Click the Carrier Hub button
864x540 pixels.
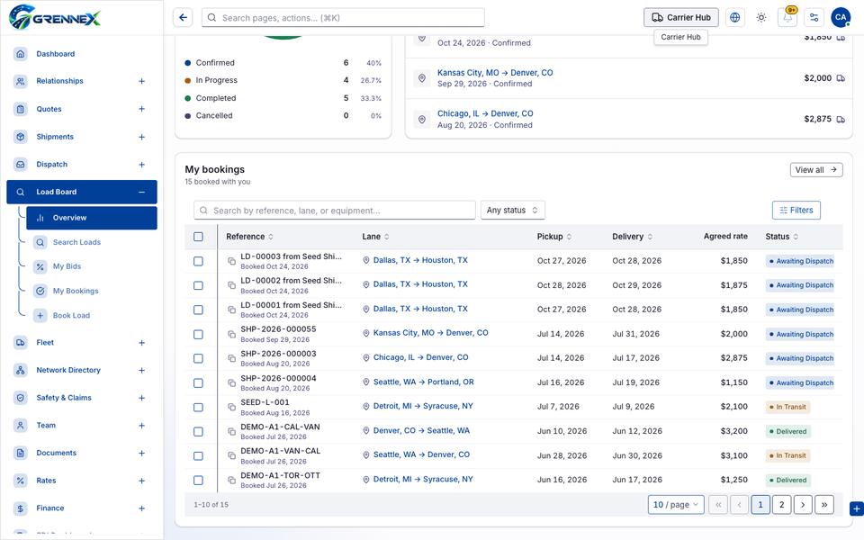point(681,18)
